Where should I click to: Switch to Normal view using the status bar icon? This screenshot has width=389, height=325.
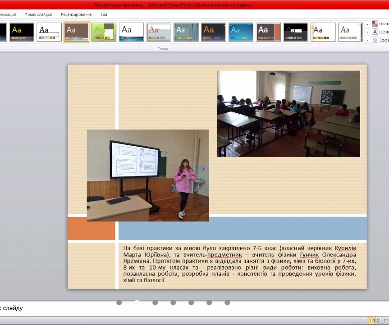[372, 320]
